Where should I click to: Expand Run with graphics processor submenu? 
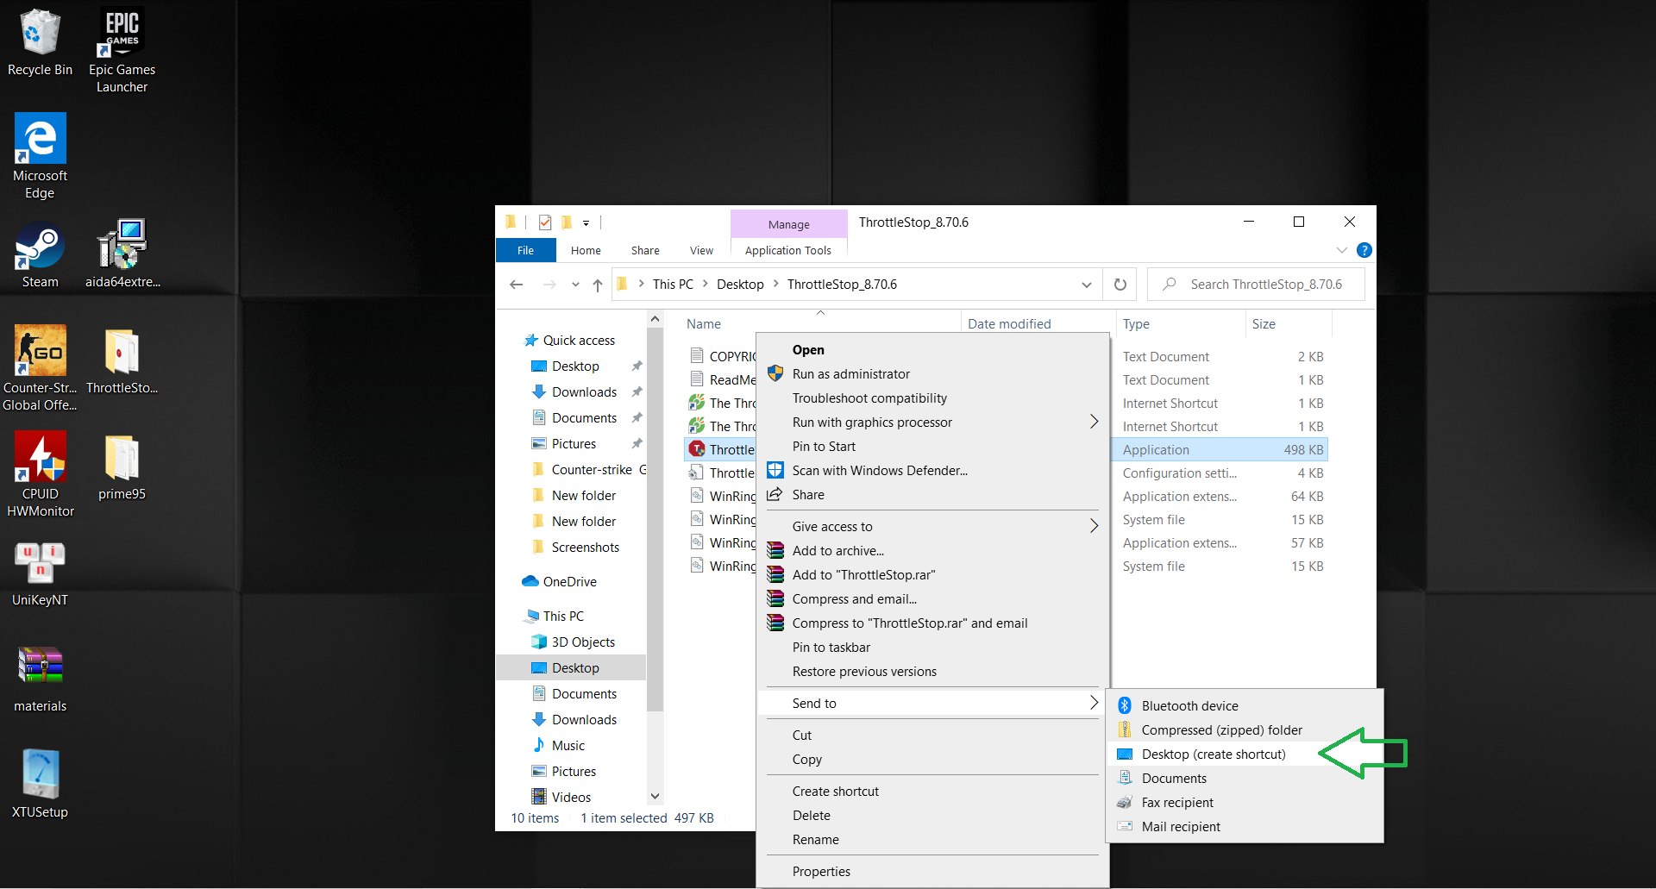coord(932,423)
